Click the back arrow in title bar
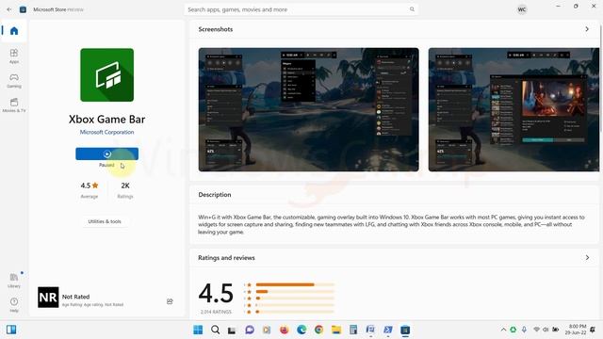Image resolution: width=603 pixels, height=339 pixels. (x=9, y=9)
